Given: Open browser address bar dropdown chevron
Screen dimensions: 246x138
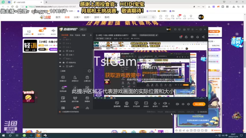Looking at the screenshot, I should tap(203, 7).
